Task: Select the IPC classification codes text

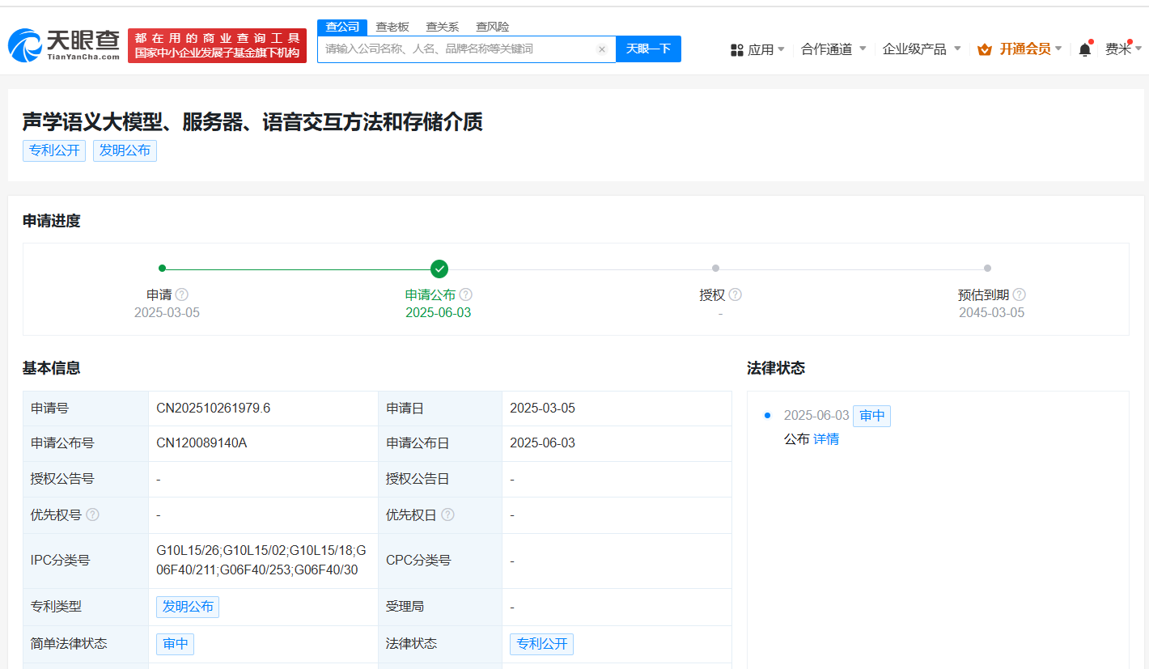Action: click(x=261, y=561)
